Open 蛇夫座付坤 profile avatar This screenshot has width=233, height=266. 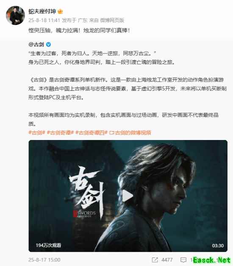coord(15,15)
